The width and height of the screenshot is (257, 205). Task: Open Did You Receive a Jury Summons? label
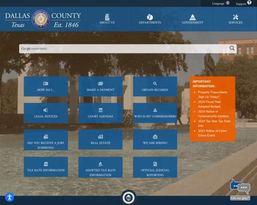tap(46, 145)
